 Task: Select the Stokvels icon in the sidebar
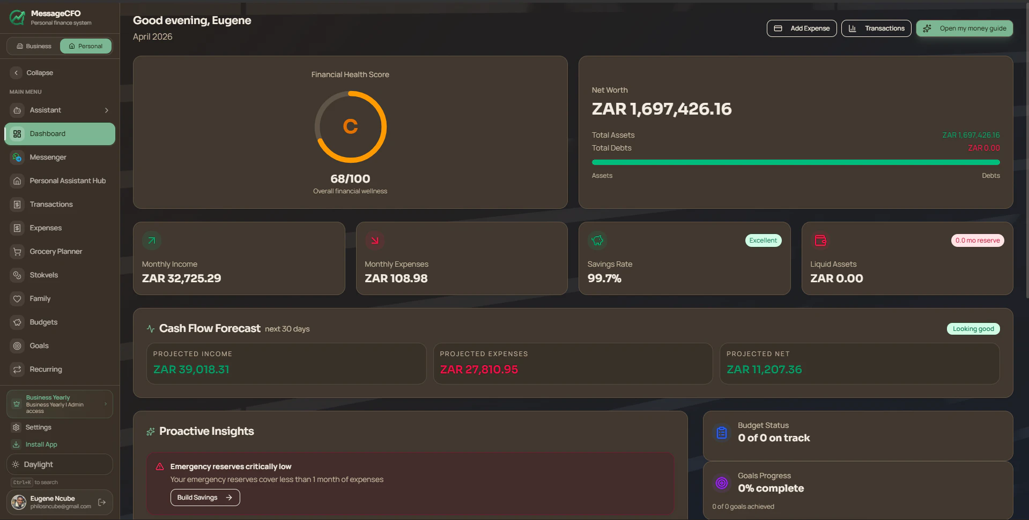tap(17, 275)
